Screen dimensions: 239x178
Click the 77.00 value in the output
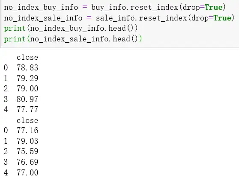(27, 173)
